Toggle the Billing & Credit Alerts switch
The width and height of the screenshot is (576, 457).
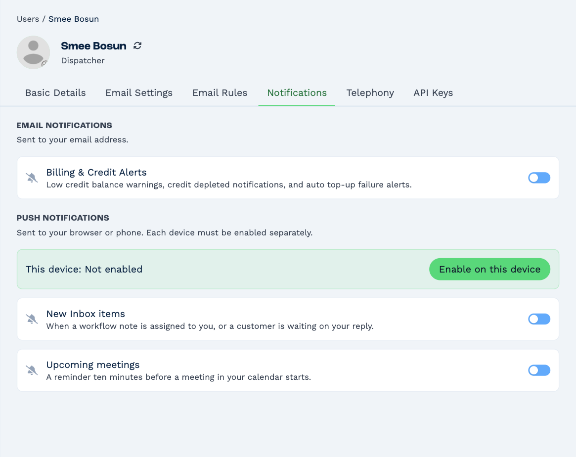tap(539, 178)
